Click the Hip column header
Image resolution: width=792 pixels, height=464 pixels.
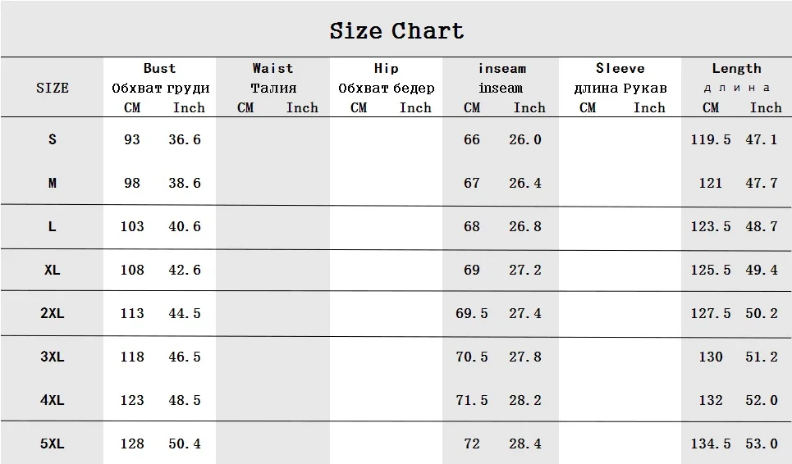(x=387, y=68)
